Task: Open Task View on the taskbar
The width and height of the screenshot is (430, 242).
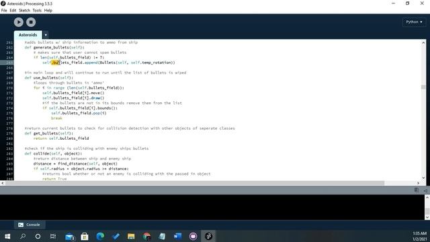Action: [53, 236]
